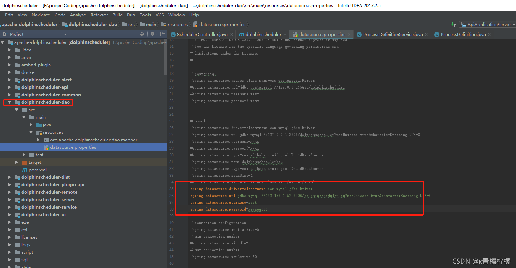Click apache-dolphinscheduler root breadcrumb
Viewport: 516px width, 268px height.
29,25
